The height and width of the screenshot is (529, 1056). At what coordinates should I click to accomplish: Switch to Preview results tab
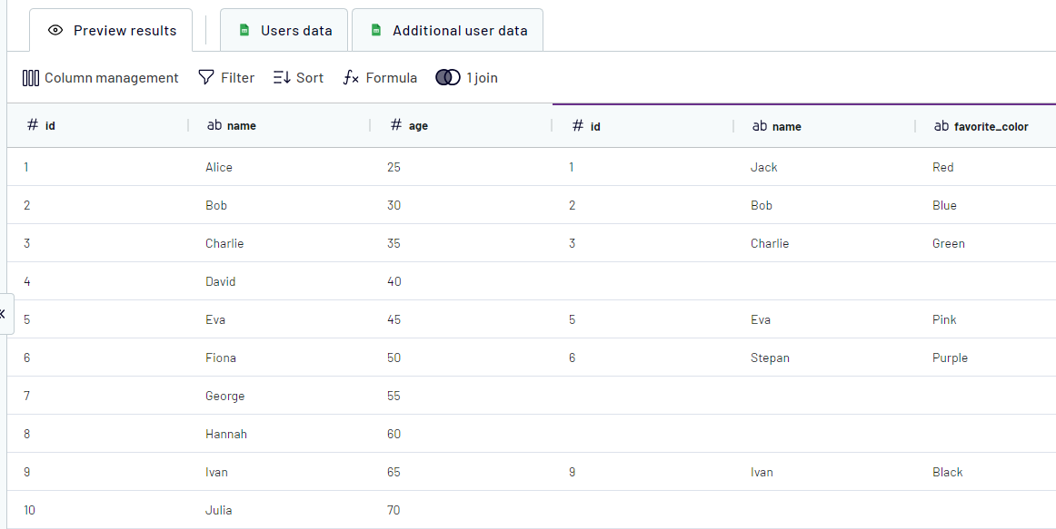tap(112, 31)
